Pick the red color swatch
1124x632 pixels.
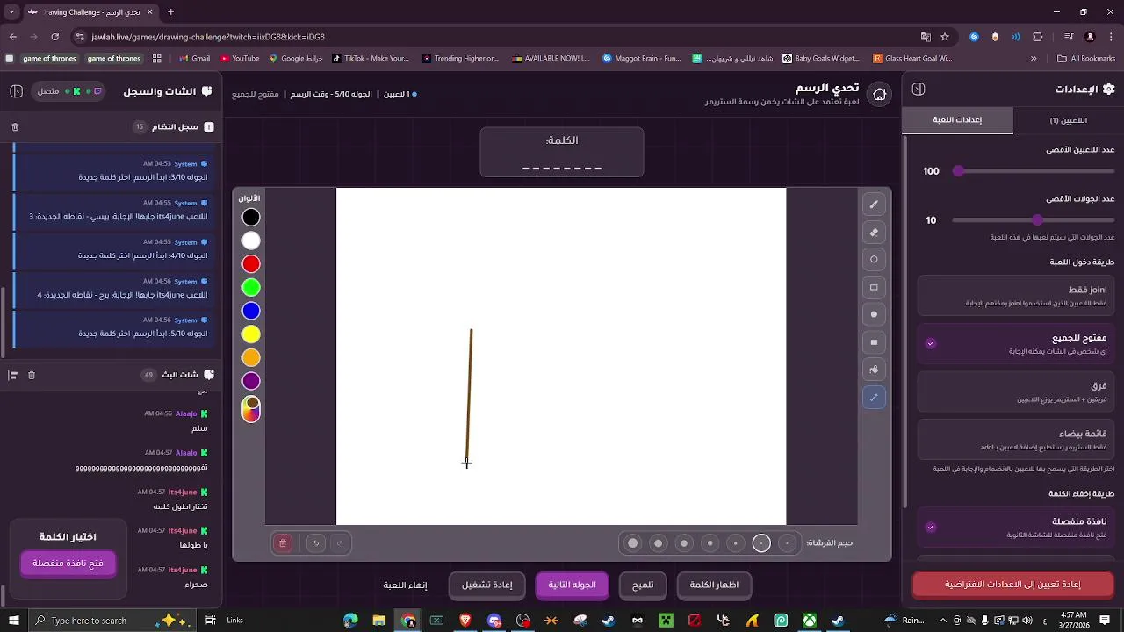[251, 264]
